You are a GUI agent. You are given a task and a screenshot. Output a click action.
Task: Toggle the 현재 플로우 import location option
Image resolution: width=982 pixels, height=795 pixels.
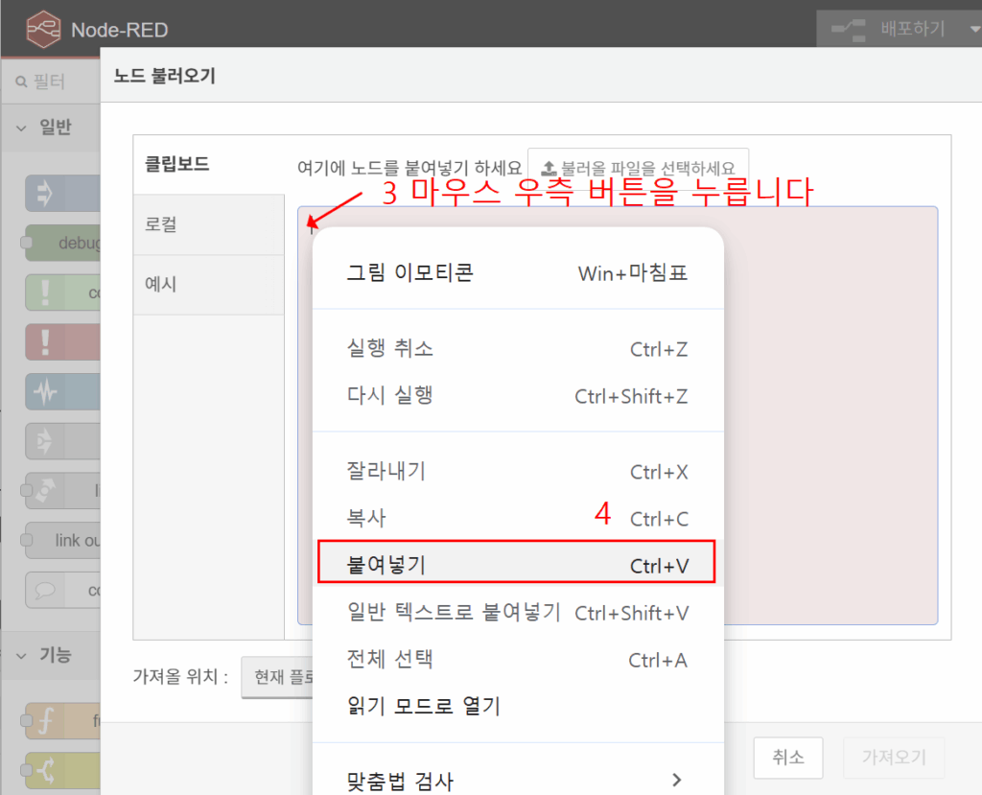[x=278, y=677]
